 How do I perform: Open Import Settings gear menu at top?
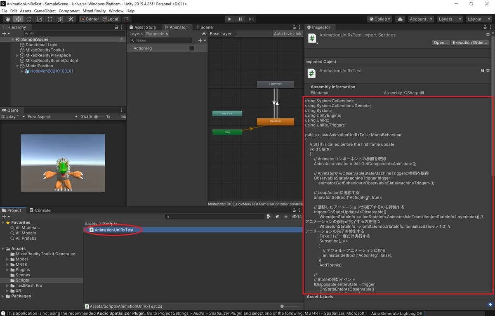coord(488,35)
